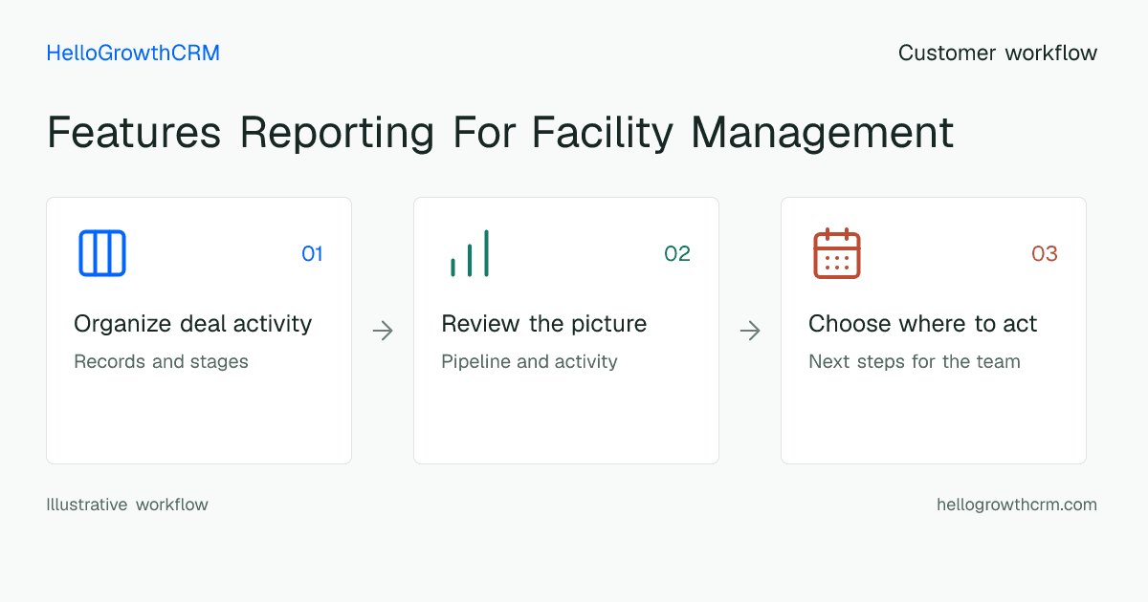Click the Records and stages subtitle

coord(161,362)
